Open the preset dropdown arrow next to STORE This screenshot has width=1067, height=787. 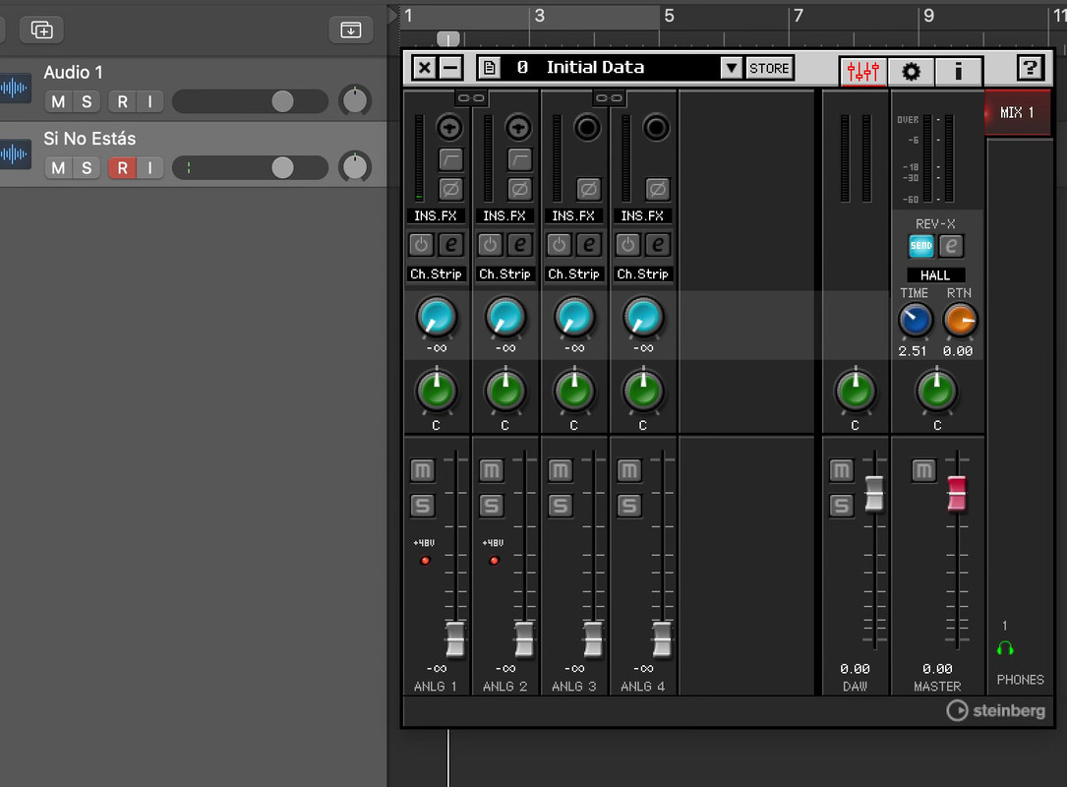click(x=732, y=68)
